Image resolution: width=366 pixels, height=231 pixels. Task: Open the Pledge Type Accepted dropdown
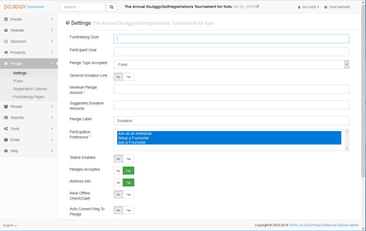(231, 65)
